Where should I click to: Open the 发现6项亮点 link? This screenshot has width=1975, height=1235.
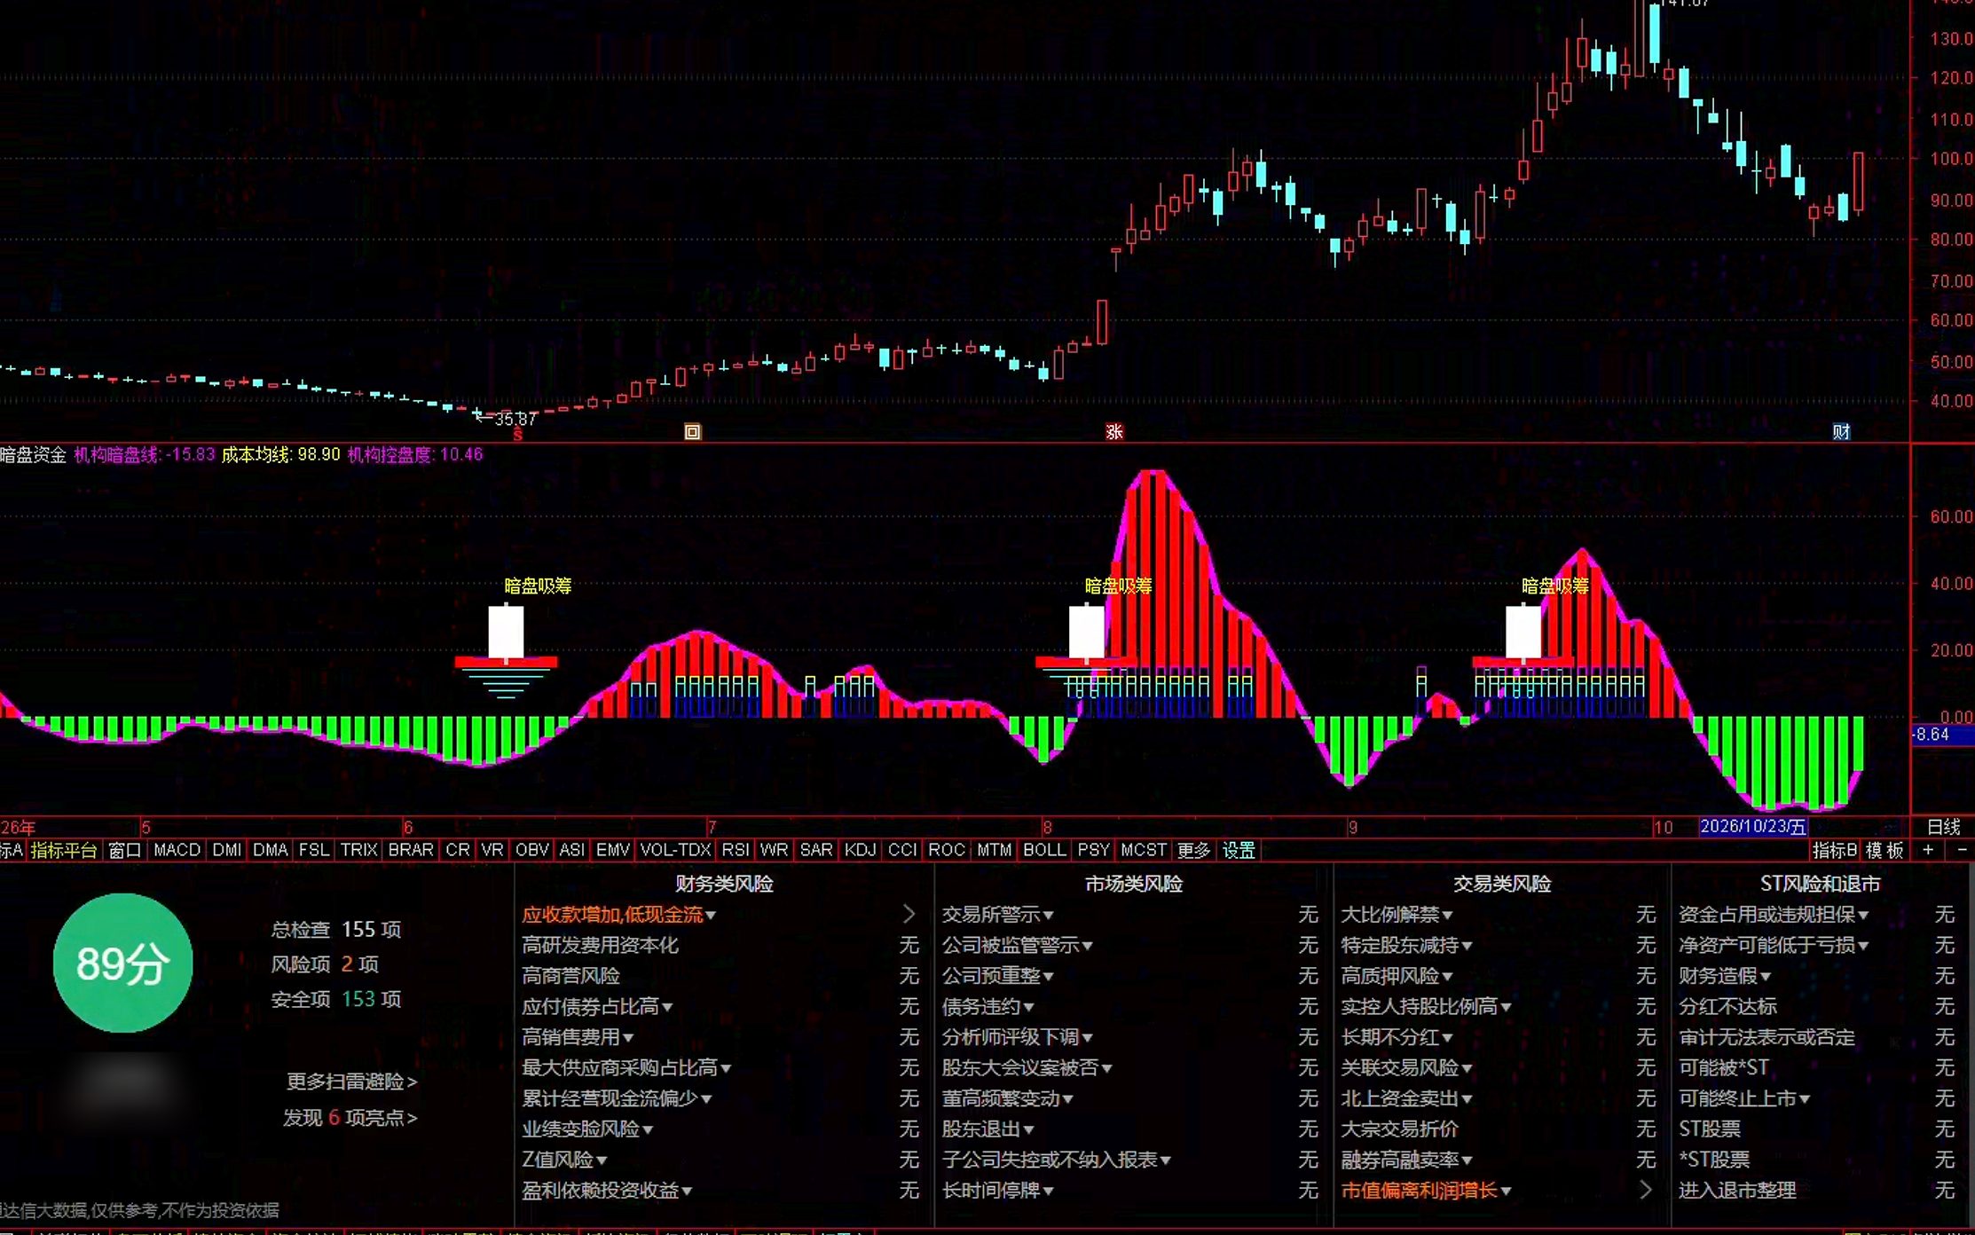pyautogui.click(x=350, y=1117)
